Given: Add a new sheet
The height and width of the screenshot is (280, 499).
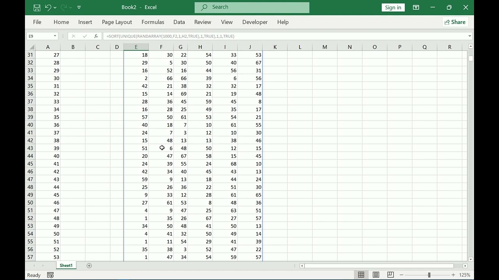Looking at the screenshot, I should pyautogui.click(x=89, y=266).
